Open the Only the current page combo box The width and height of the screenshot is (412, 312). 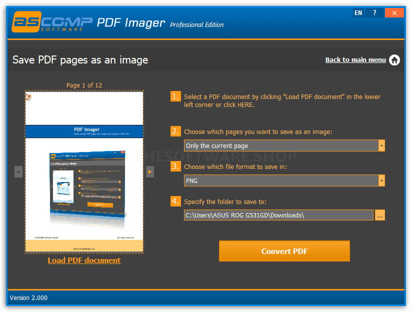tap(284, 145)
